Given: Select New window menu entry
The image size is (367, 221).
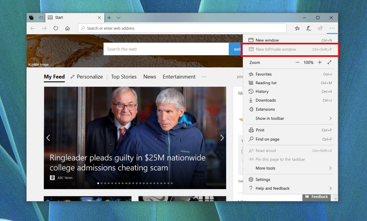Looking at the screenshot, I should pyautogui.click(x=291, y=40).
